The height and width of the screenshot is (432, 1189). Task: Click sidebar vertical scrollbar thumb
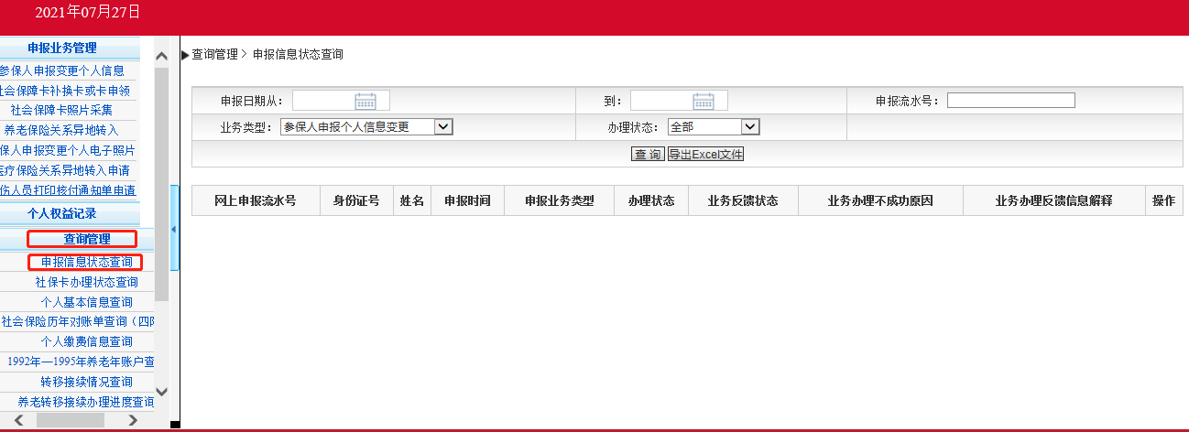pos(162,184)
